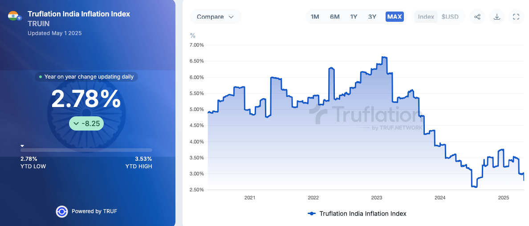This screenshot has width=529, height=226.
Task: Click the TRUF circular logo icon
Action: 62,211
